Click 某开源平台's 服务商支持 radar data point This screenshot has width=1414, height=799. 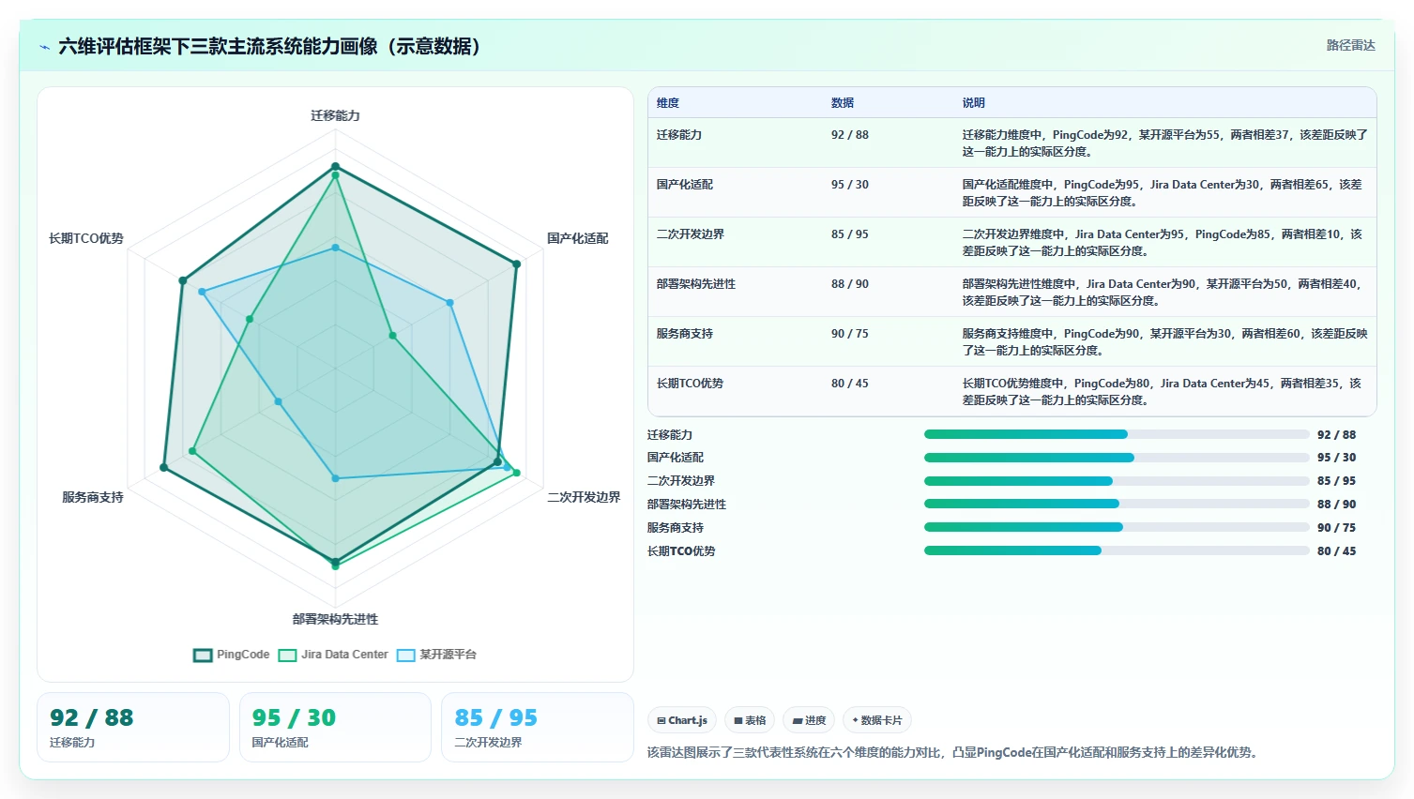(x=278, y=401)
